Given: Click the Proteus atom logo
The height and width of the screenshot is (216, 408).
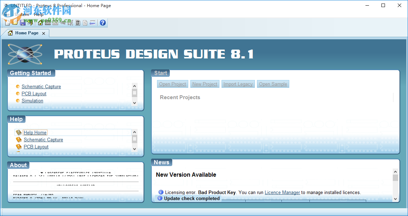Looking at the screenshot, I should [25, 54].
